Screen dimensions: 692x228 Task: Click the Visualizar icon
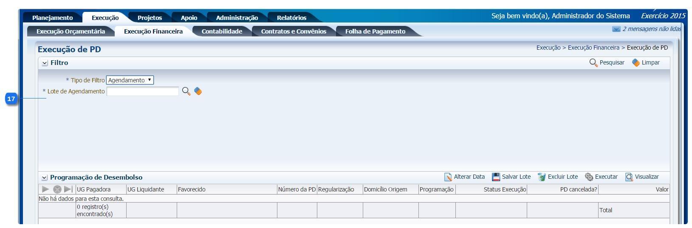pos(629,177)
